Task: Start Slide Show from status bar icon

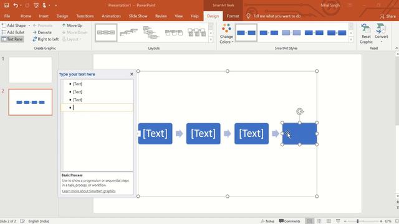Action: click(x=338, y=222)
